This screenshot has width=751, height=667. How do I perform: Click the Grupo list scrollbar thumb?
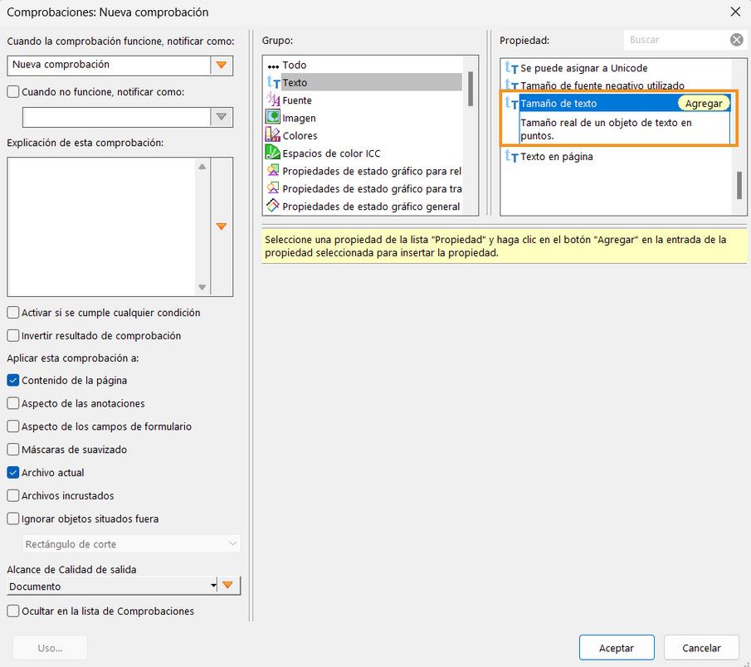tap(471, 89)
